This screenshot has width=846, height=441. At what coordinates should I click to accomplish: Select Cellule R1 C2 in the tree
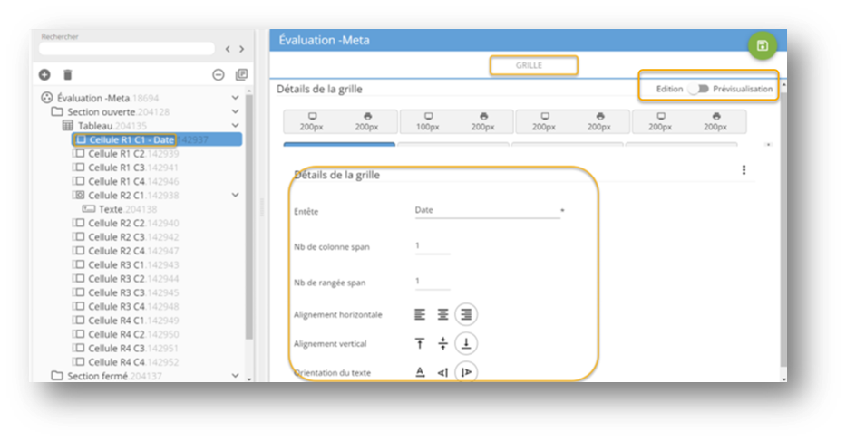click(x=116, y=153)
